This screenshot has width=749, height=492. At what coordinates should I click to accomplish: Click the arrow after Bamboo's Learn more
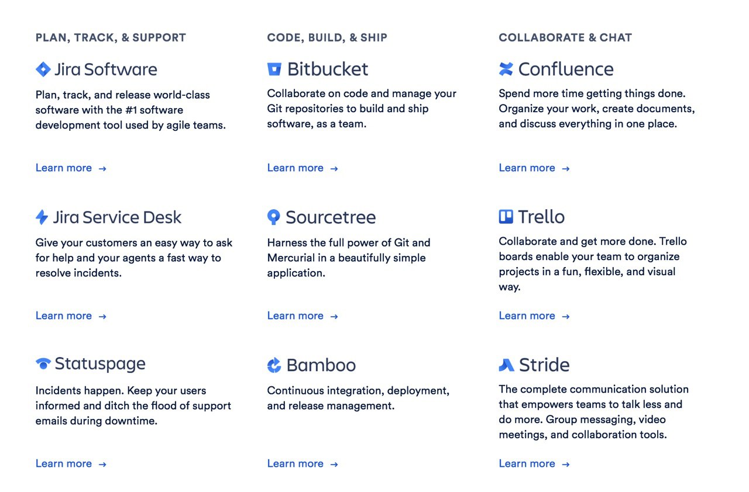(x=334, y=465)
